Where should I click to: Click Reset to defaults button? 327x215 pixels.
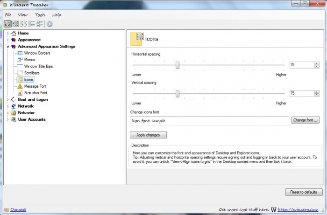(x=304, y=192)
